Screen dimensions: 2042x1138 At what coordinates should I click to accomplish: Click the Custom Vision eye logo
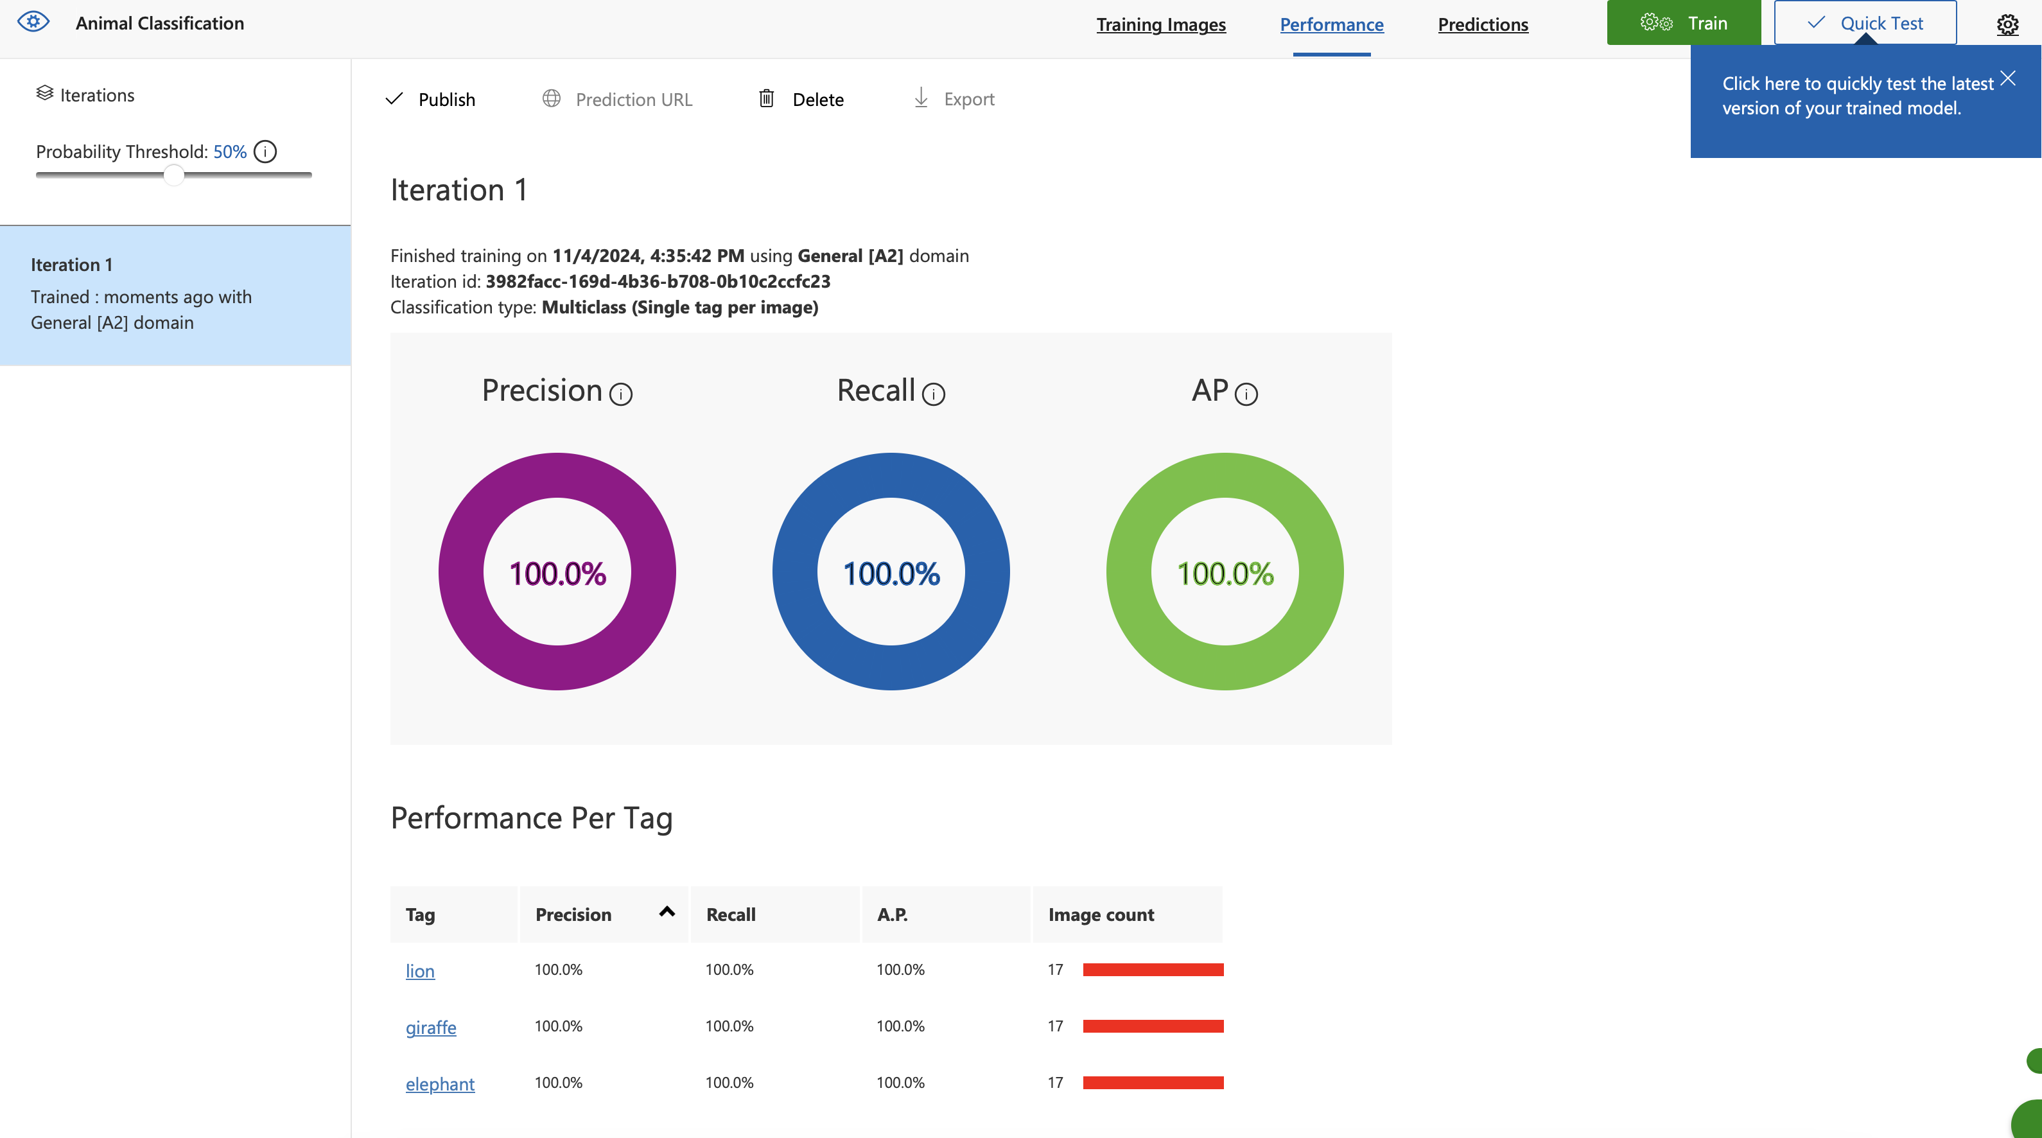point(33,21)
